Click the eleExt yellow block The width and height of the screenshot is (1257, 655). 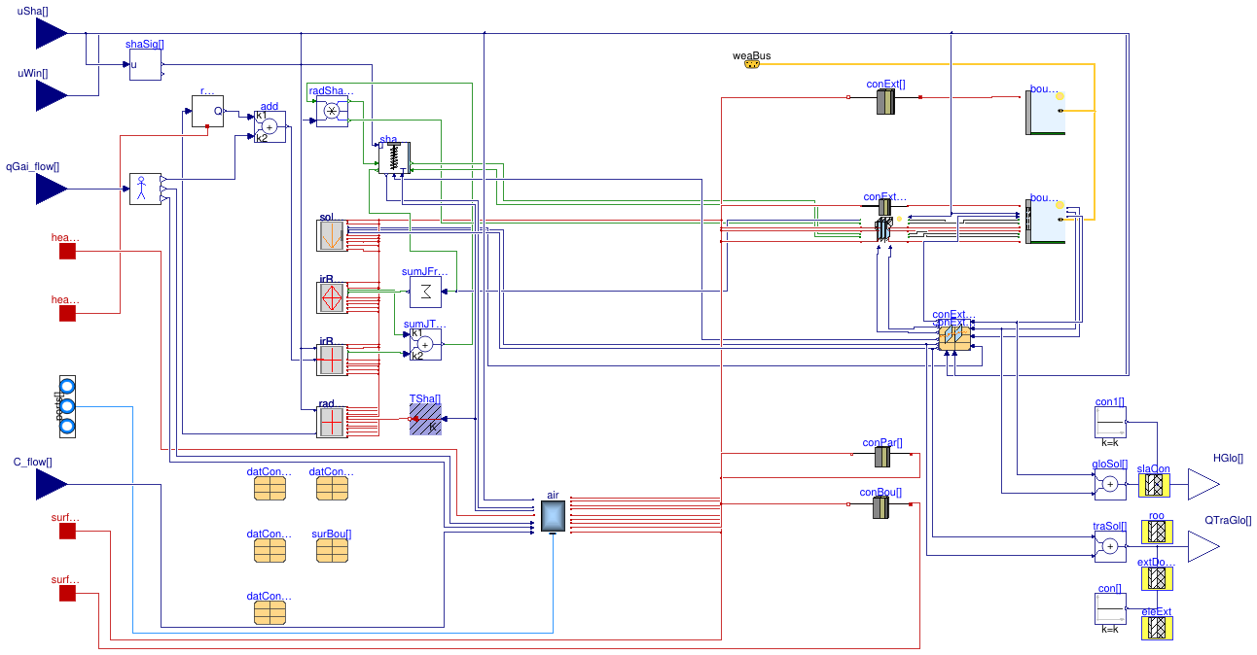pos(1157,628)
